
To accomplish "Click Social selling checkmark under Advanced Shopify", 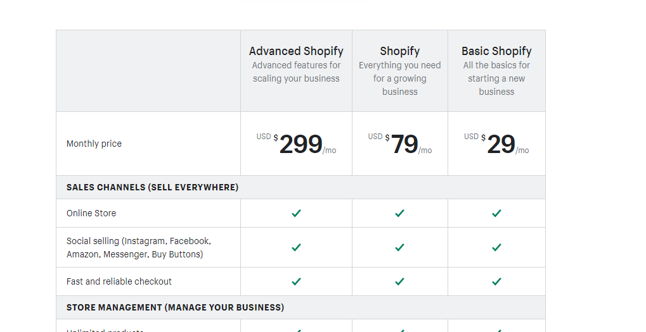I will (296, 247).
